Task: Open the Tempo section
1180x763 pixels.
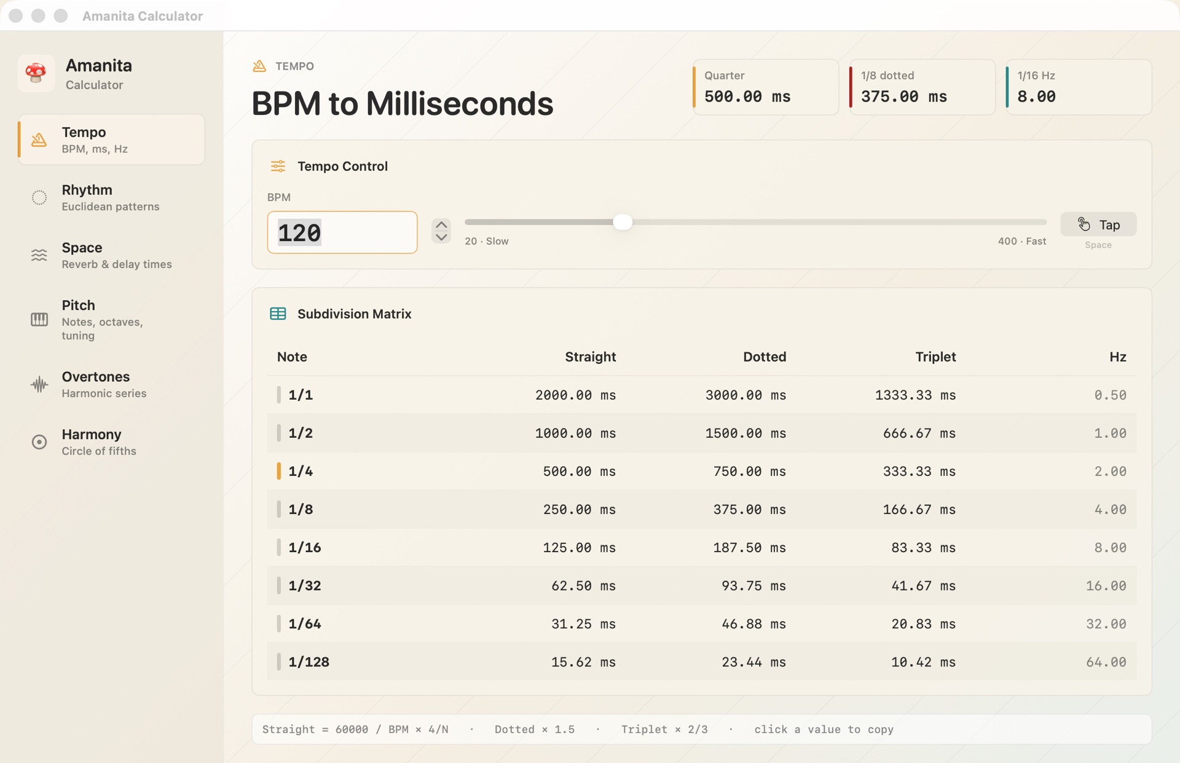Action: [111, 140]
